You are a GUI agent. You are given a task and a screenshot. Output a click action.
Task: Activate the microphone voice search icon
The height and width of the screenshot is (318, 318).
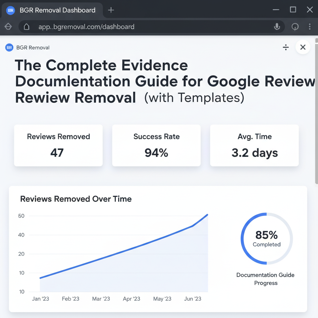click(277, 27)
